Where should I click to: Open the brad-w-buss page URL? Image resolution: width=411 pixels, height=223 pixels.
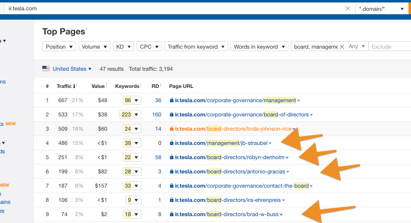point(227,214)
